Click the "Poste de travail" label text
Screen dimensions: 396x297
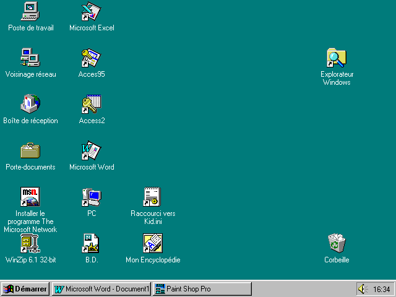coord(31,28)
